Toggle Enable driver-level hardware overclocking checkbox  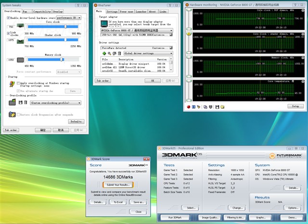9,18
